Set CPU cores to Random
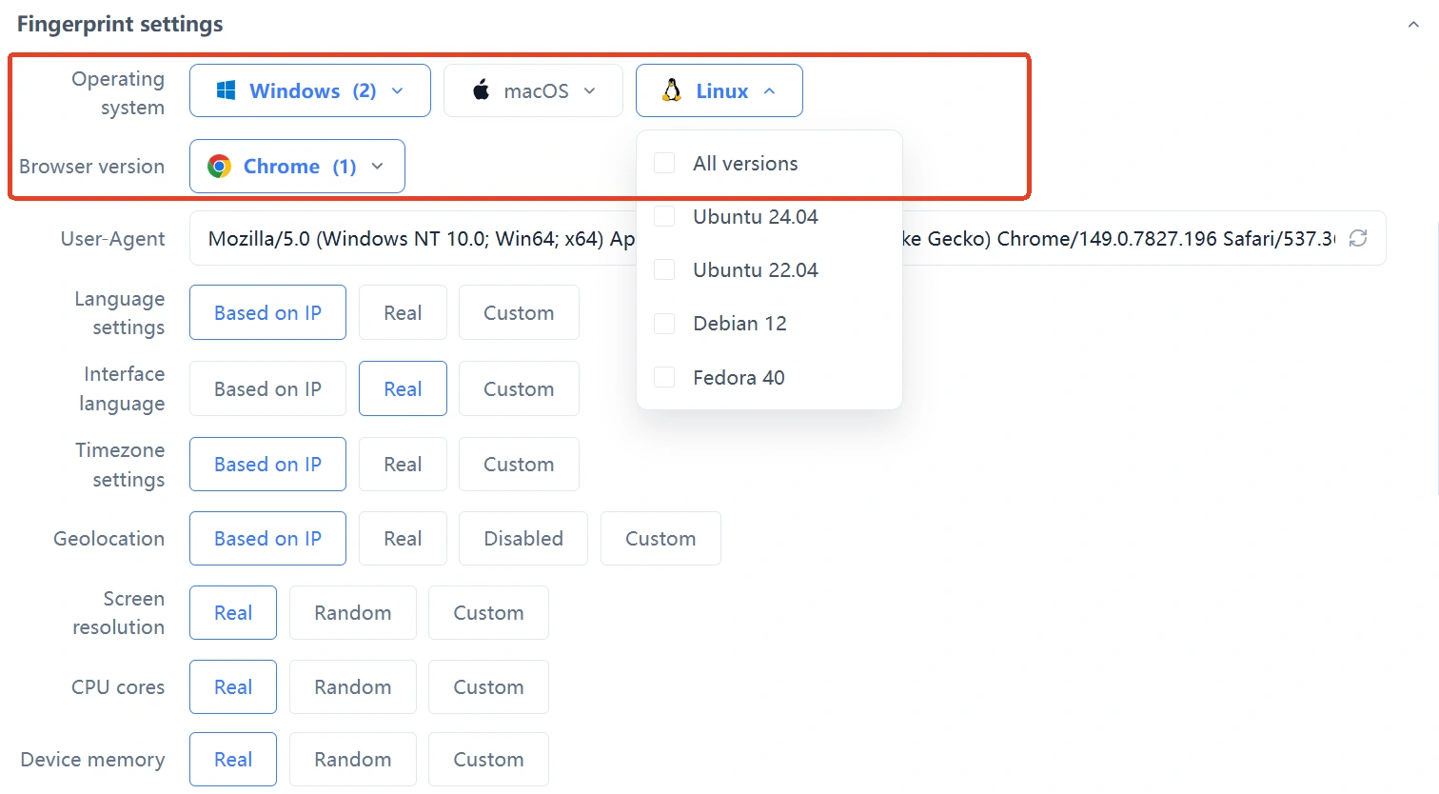This screenshot has width=1439, height=794. (353, 686)
